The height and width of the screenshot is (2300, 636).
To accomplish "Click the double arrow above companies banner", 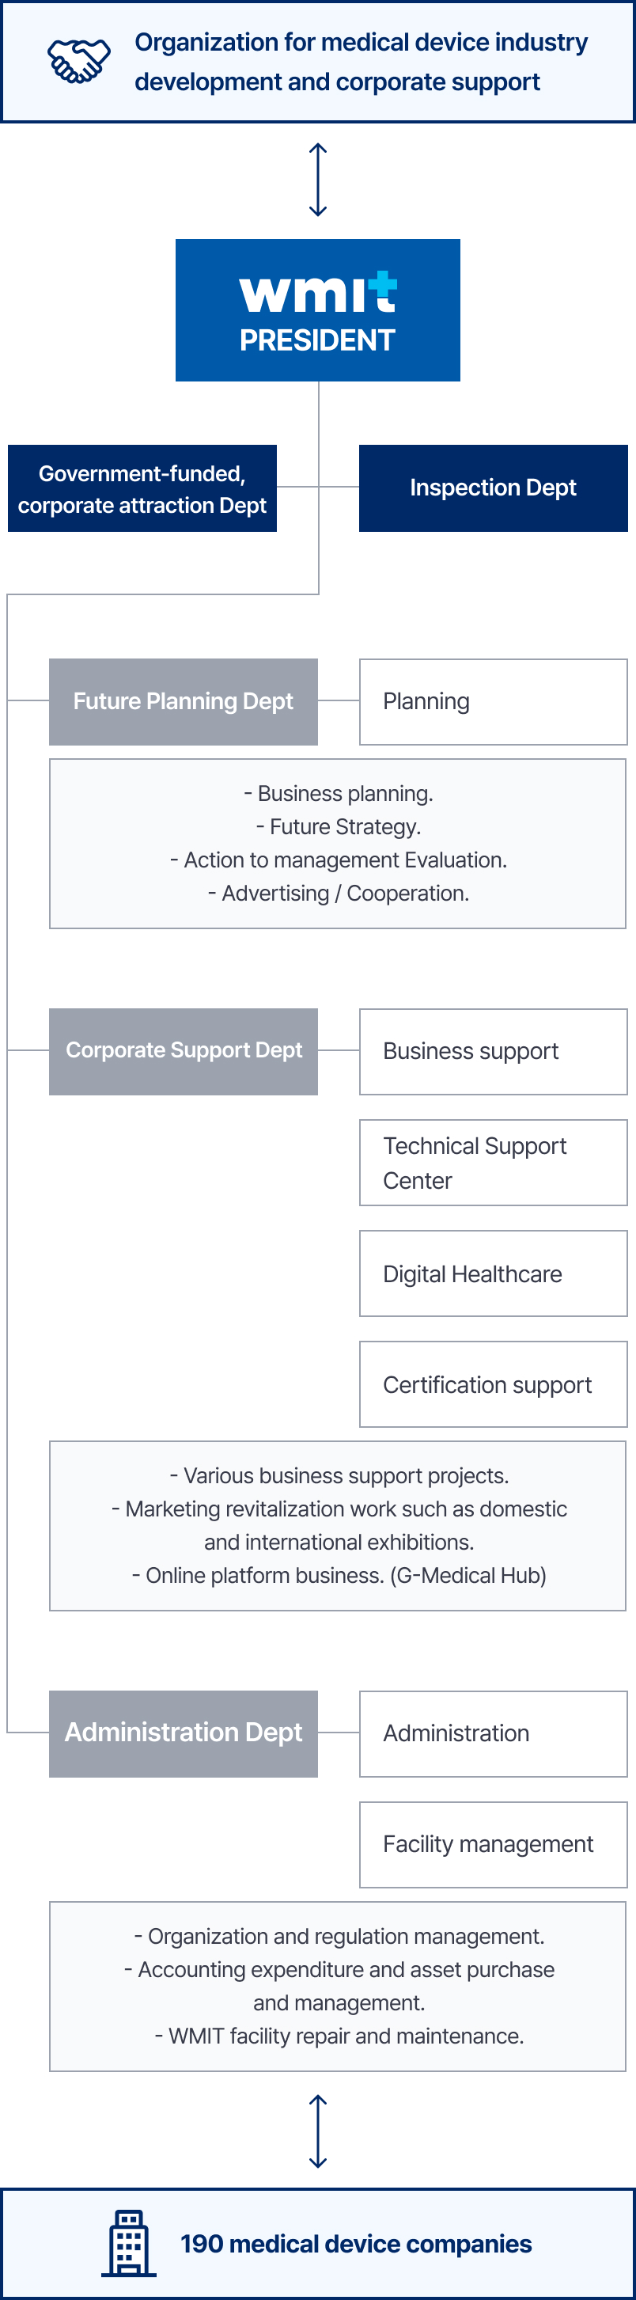I will tap(317, 2131).
